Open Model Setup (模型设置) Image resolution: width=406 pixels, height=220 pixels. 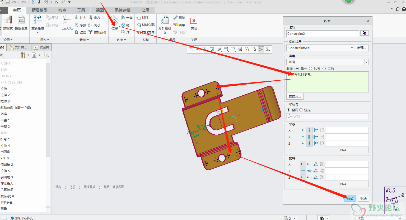pyautogui.click(x=21, y=23)
